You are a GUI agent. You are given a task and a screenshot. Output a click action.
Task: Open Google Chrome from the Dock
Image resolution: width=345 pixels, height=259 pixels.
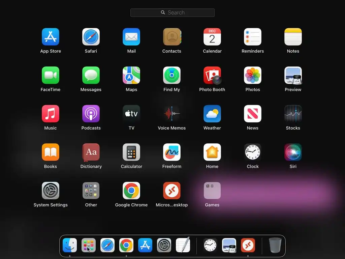point(126,245)
